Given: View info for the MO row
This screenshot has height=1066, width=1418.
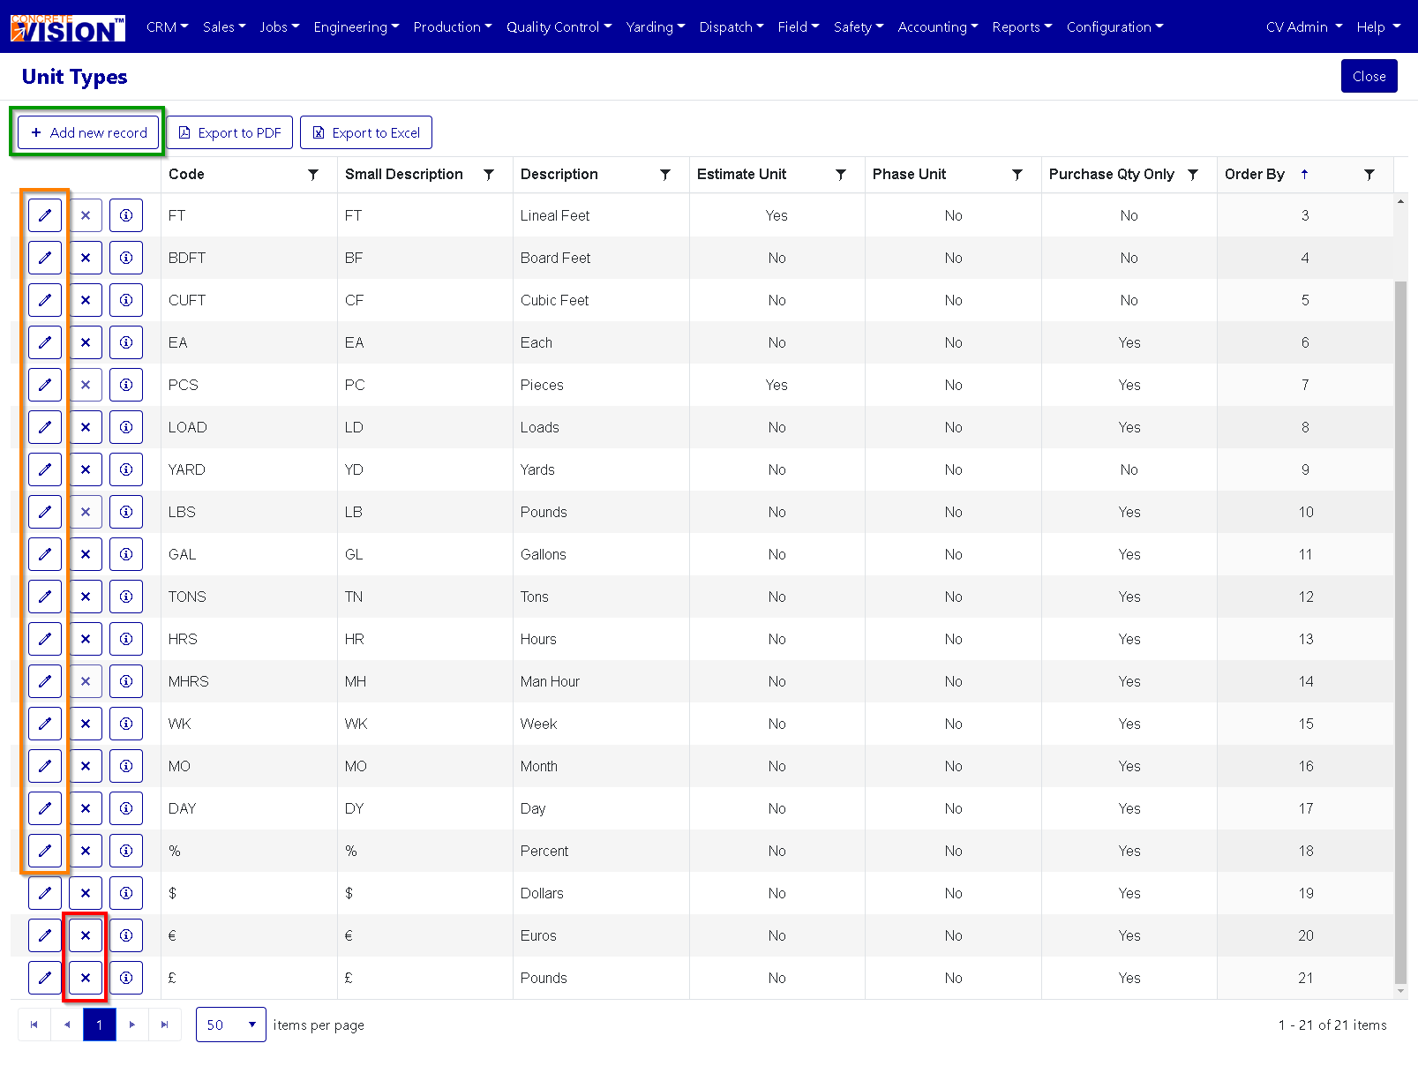Looking at the screenshot, I should (126, 766).
